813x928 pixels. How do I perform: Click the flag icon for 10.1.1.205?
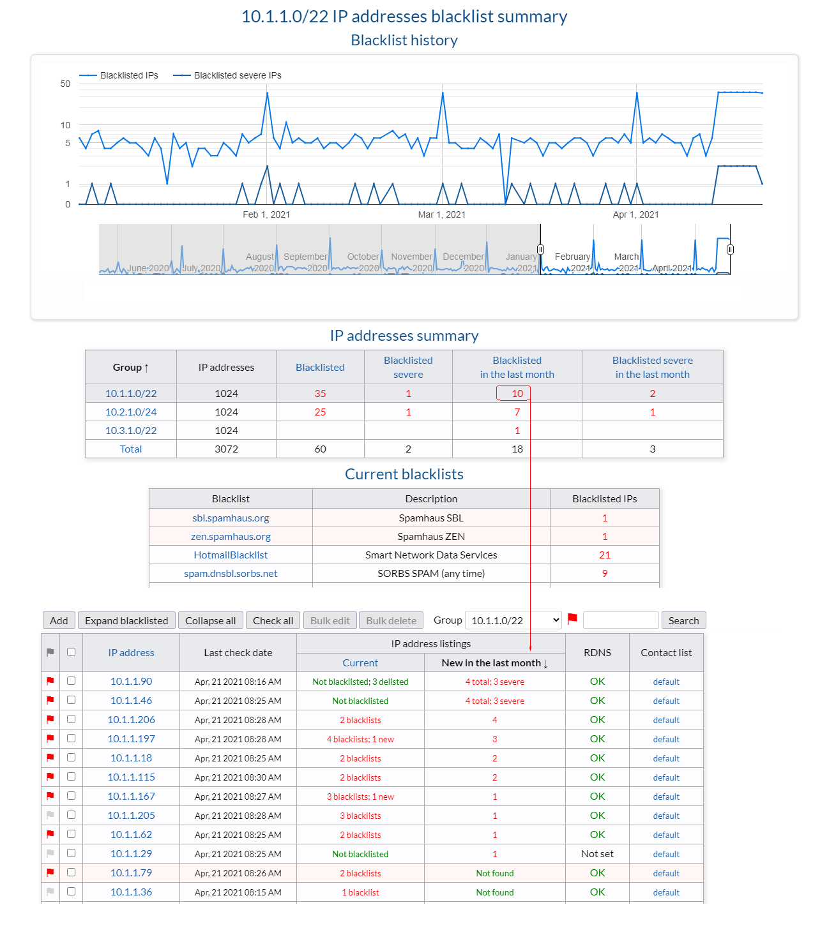coord(50,815)
